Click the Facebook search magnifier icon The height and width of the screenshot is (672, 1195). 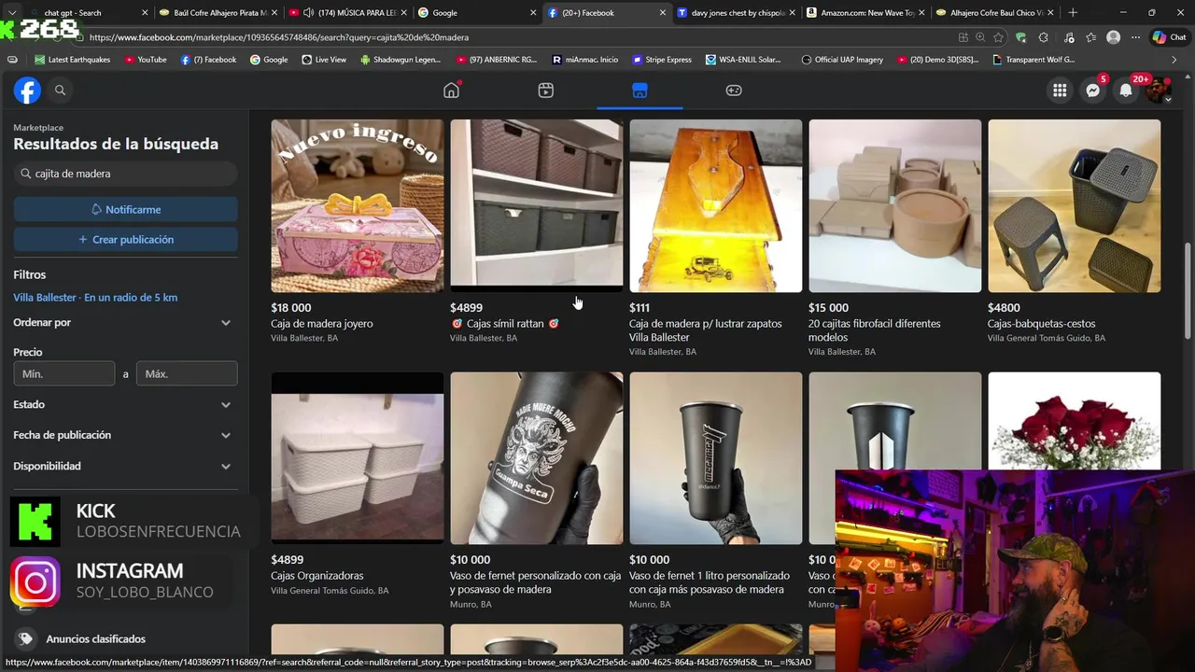click(x=60, y=91)
